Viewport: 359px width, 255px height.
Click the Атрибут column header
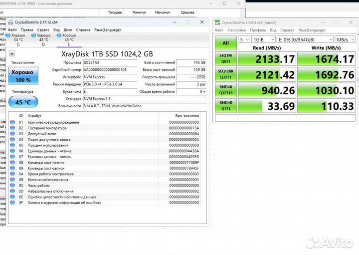pyautogui.click(x=34, y=116)
